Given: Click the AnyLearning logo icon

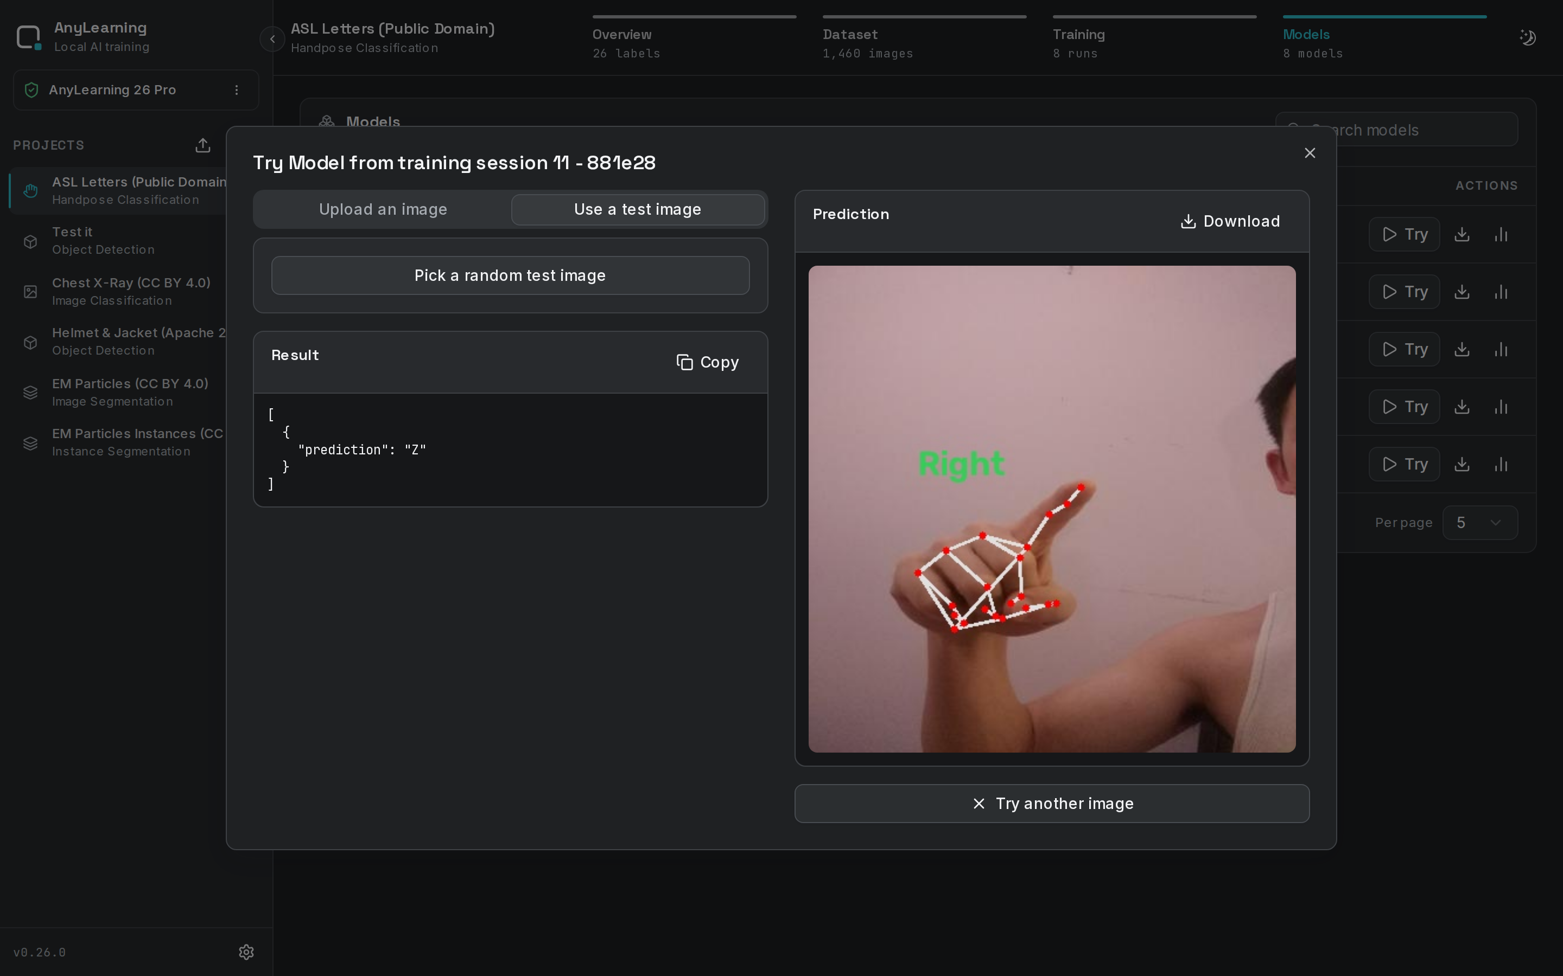Looking at the screenshot, I should [29, 37].
